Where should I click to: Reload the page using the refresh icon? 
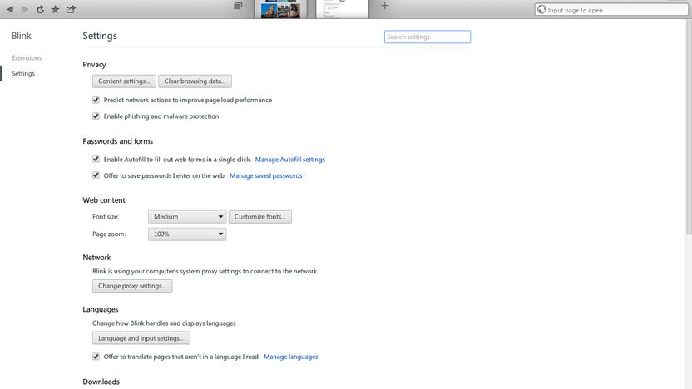(40, 9)
